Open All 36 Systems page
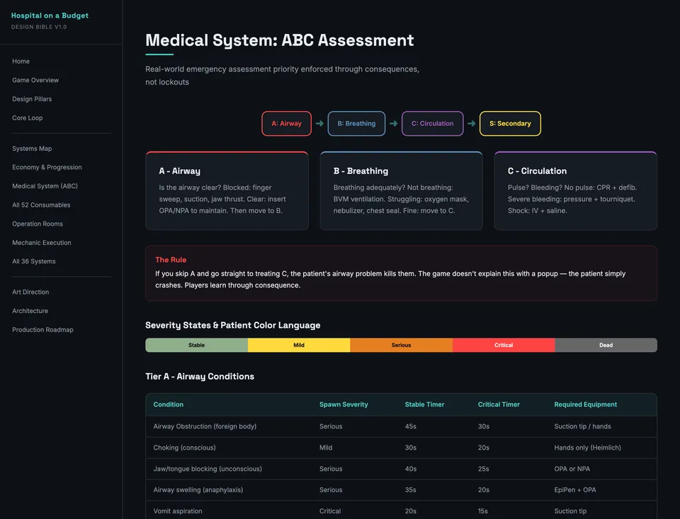This screenshot has width=680, height=519. tap(34, 261)
